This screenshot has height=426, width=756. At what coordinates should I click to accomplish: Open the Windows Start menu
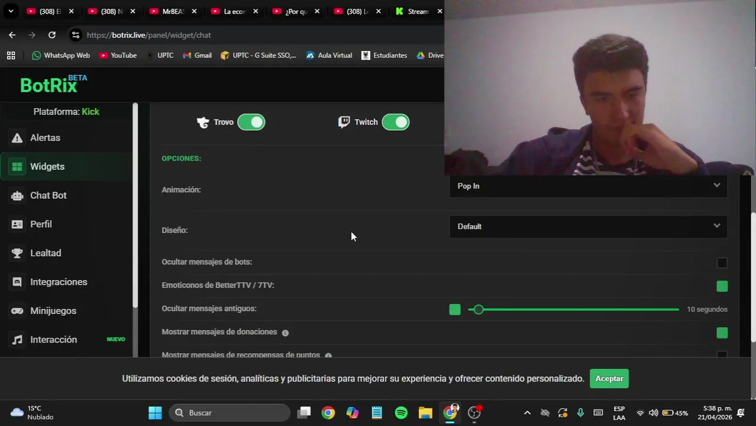tap(155, 412)
